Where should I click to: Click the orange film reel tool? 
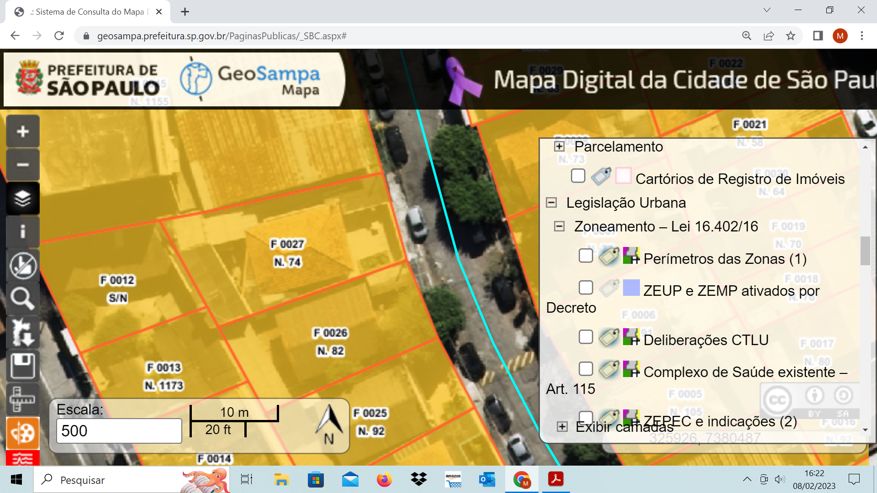pyautogui.click(x=23, y=433)
